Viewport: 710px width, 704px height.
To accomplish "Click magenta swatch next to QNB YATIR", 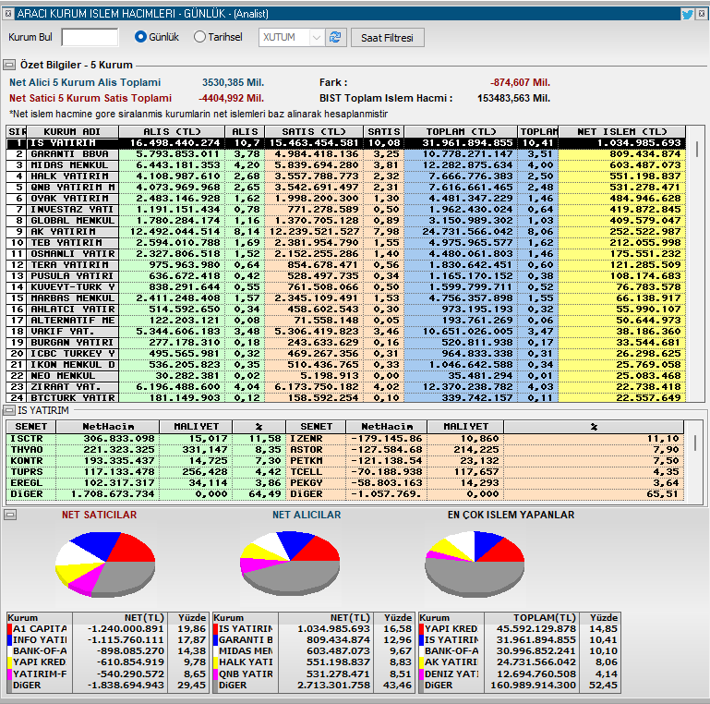I will click(x=216, y=674).
